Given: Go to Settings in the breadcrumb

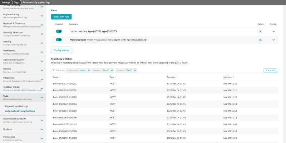Looking at the screenshot, I should [x=6, y=2].
